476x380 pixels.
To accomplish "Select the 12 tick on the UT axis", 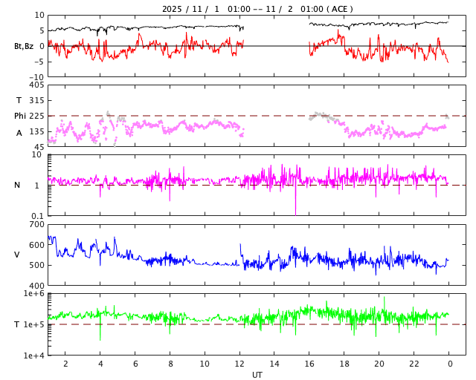I will (239, 364).
